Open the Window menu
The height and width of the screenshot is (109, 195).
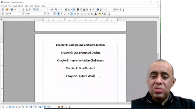[x=37, y=6]
